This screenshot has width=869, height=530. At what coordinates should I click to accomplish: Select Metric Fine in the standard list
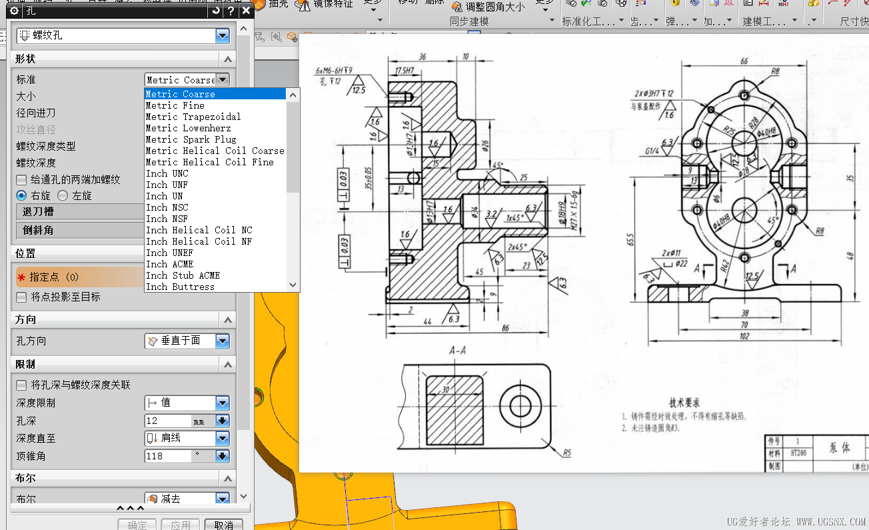pyautogui.click(x=215, y=105)
